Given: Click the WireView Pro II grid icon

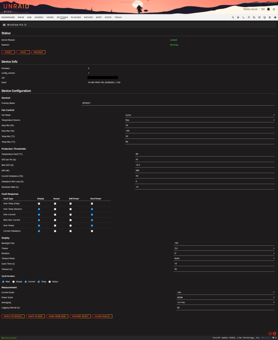Looking at the screenshot, I should (x=4, y=25).
